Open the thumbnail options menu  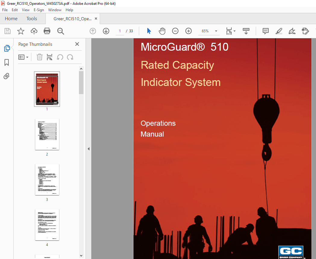(23, 57)
